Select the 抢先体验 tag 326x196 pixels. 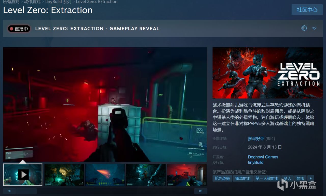click(x=222, y=178)
